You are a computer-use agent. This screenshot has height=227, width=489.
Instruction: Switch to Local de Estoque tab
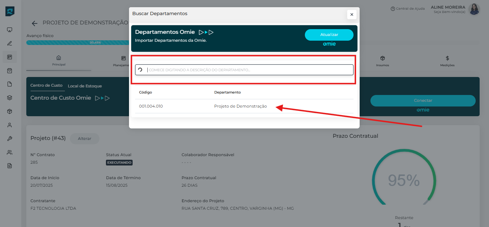[85, 86]
